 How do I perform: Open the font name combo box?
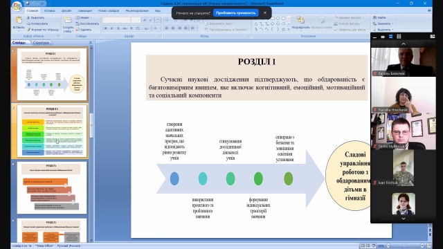[x=117, y=20]
